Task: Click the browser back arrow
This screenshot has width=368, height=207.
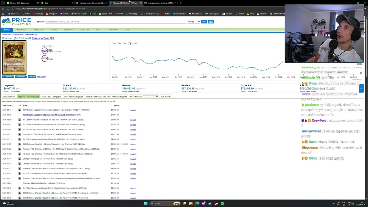Action: click(3, 9)
